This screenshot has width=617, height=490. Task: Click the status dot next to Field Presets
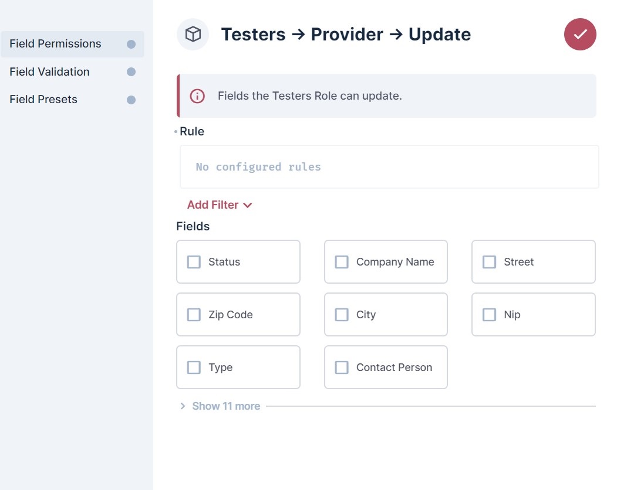coord(130,99)
